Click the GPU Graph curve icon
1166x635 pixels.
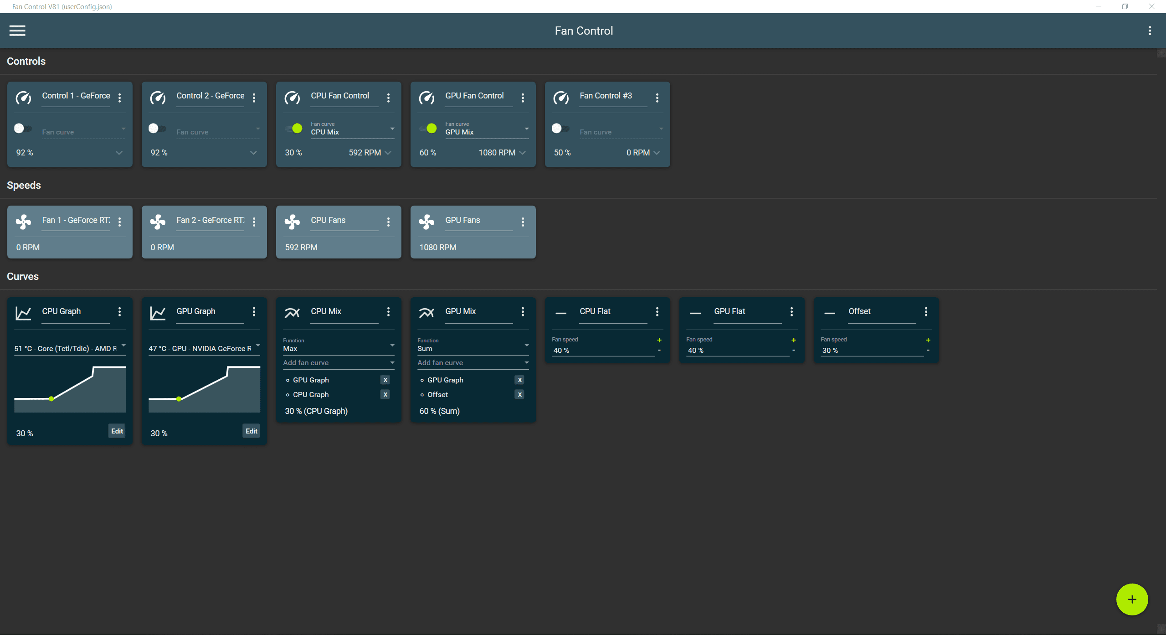pos(157,311)
